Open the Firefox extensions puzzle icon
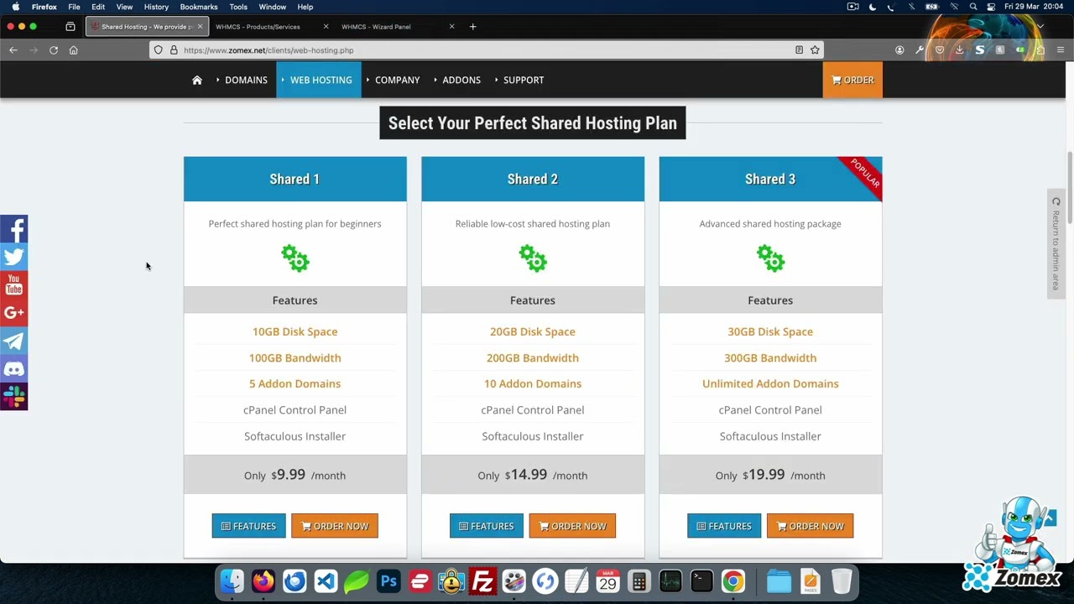 point(1040,50)
